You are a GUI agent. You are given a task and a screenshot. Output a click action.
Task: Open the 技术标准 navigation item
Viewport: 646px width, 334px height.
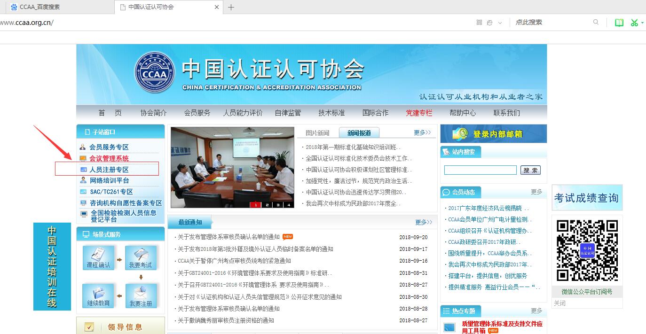[x=331, y=113]
